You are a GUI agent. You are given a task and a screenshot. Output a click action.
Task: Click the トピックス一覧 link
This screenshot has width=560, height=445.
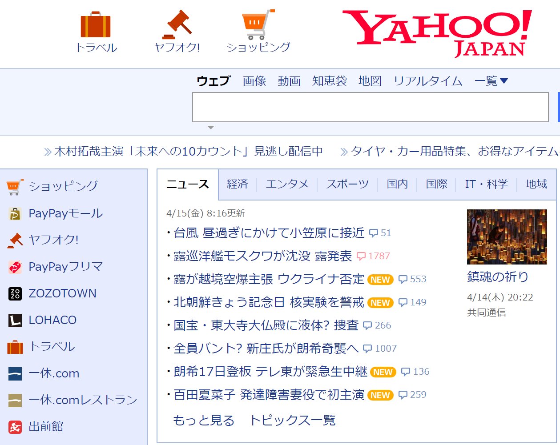[x=292, y=421]
